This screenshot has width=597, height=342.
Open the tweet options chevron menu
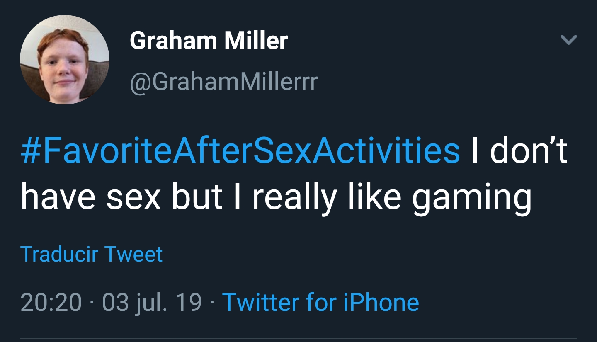568,40
